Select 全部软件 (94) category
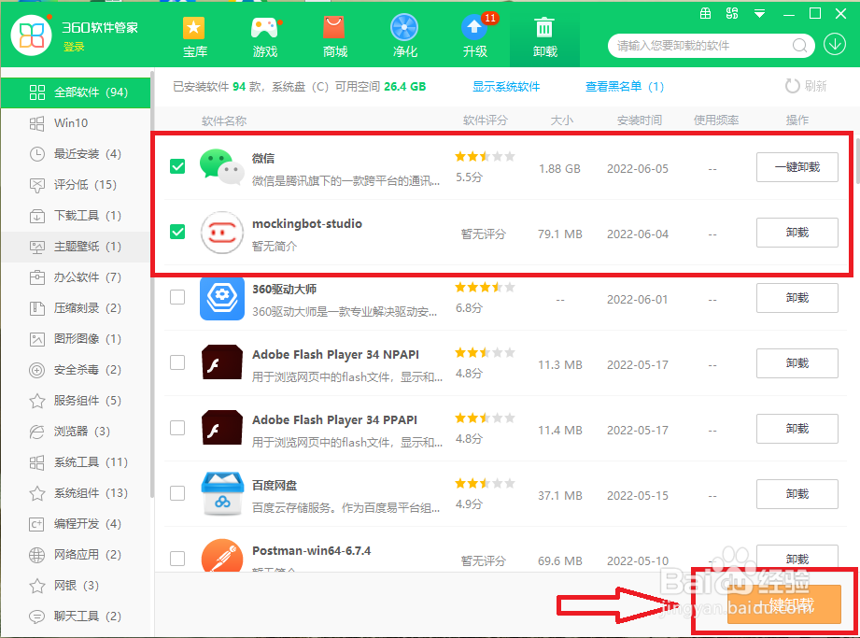This screenshot has height=638, width=860. [x=76, y=92]
